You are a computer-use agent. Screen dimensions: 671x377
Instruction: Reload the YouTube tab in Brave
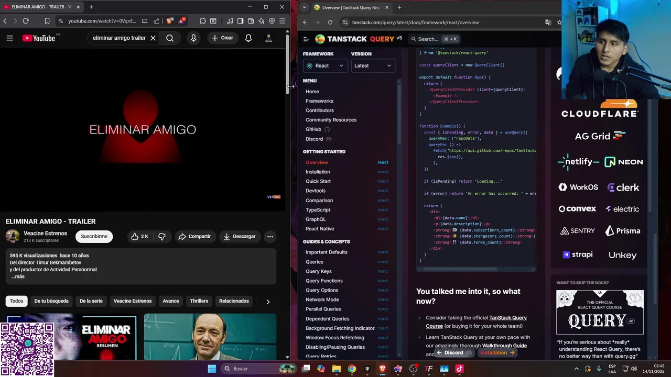click(x=26, y=21)
